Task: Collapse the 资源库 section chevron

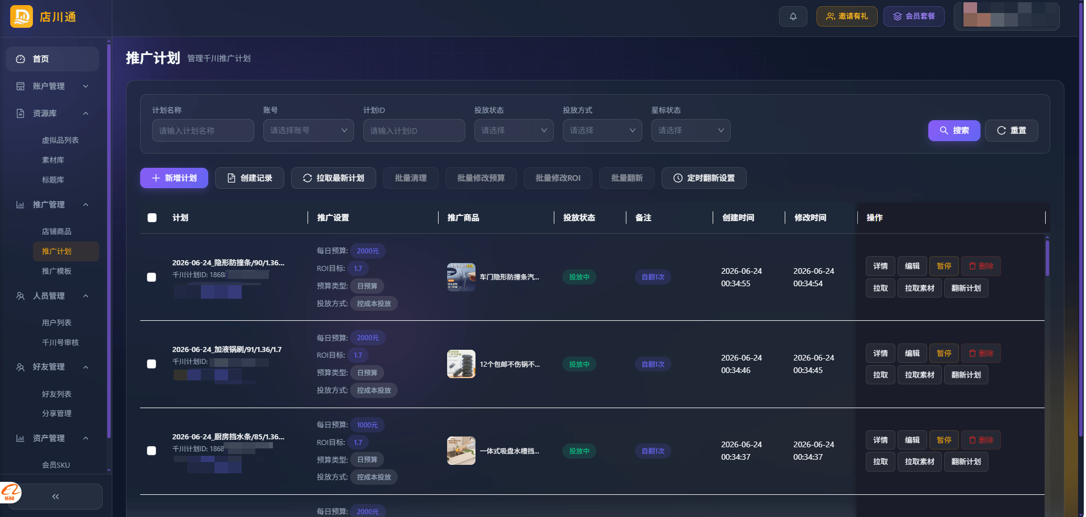Action: (x=86, y=113)
